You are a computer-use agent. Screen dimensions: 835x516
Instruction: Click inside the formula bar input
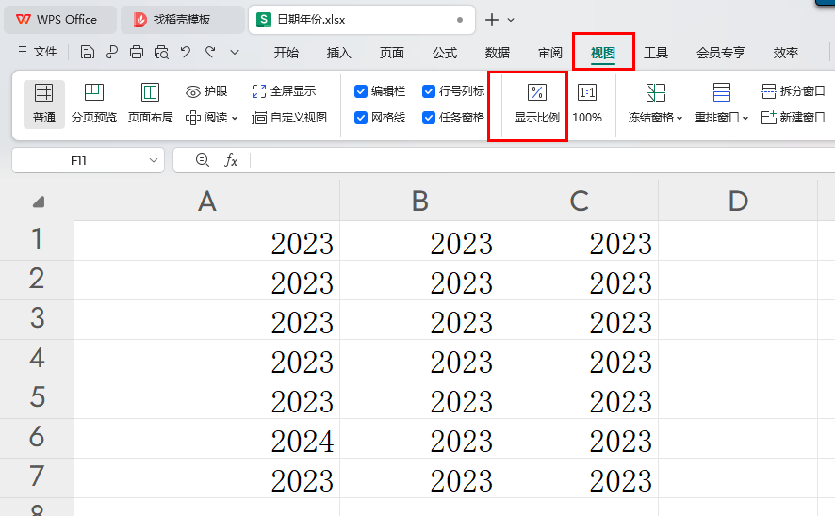pos(542,160)
